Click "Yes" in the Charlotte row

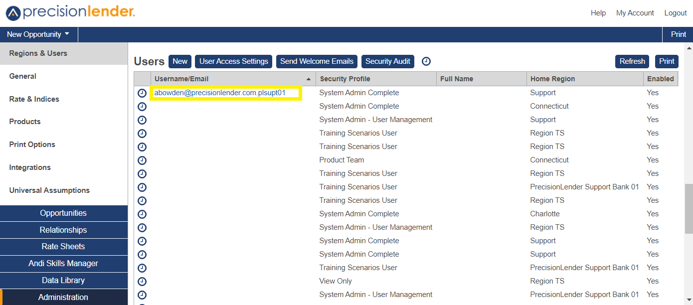653,214
